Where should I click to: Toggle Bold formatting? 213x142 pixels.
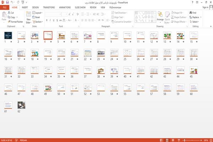point(47,20)
